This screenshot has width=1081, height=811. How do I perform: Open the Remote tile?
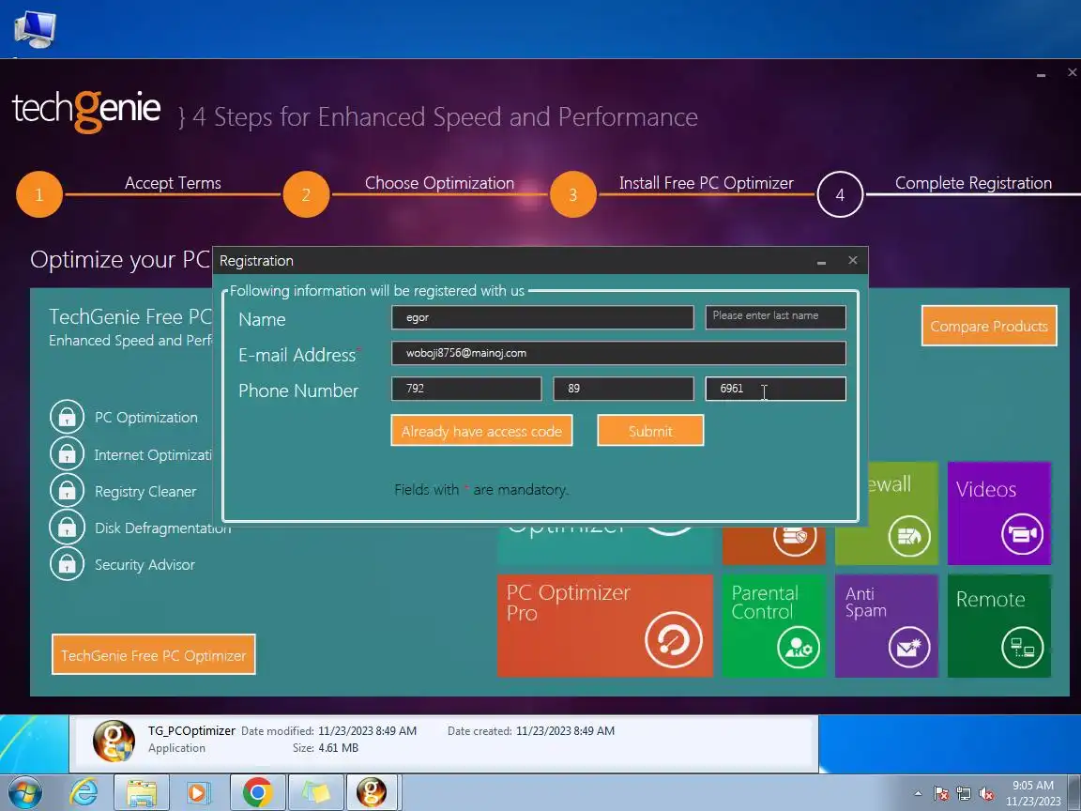[999, 625]
